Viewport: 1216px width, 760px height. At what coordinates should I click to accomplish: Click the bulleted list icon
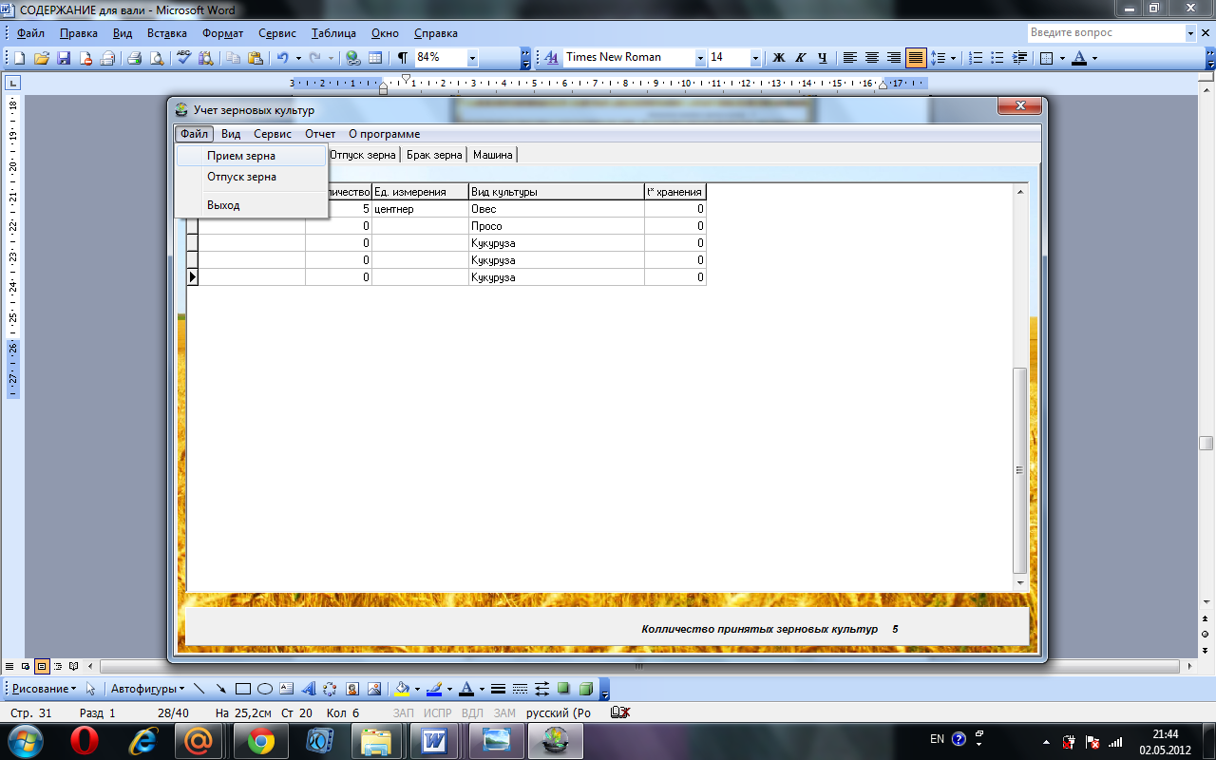click(997, 58)
